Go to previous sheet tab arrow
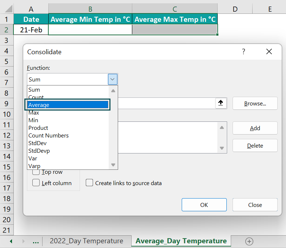 click(x=11, y=241)
